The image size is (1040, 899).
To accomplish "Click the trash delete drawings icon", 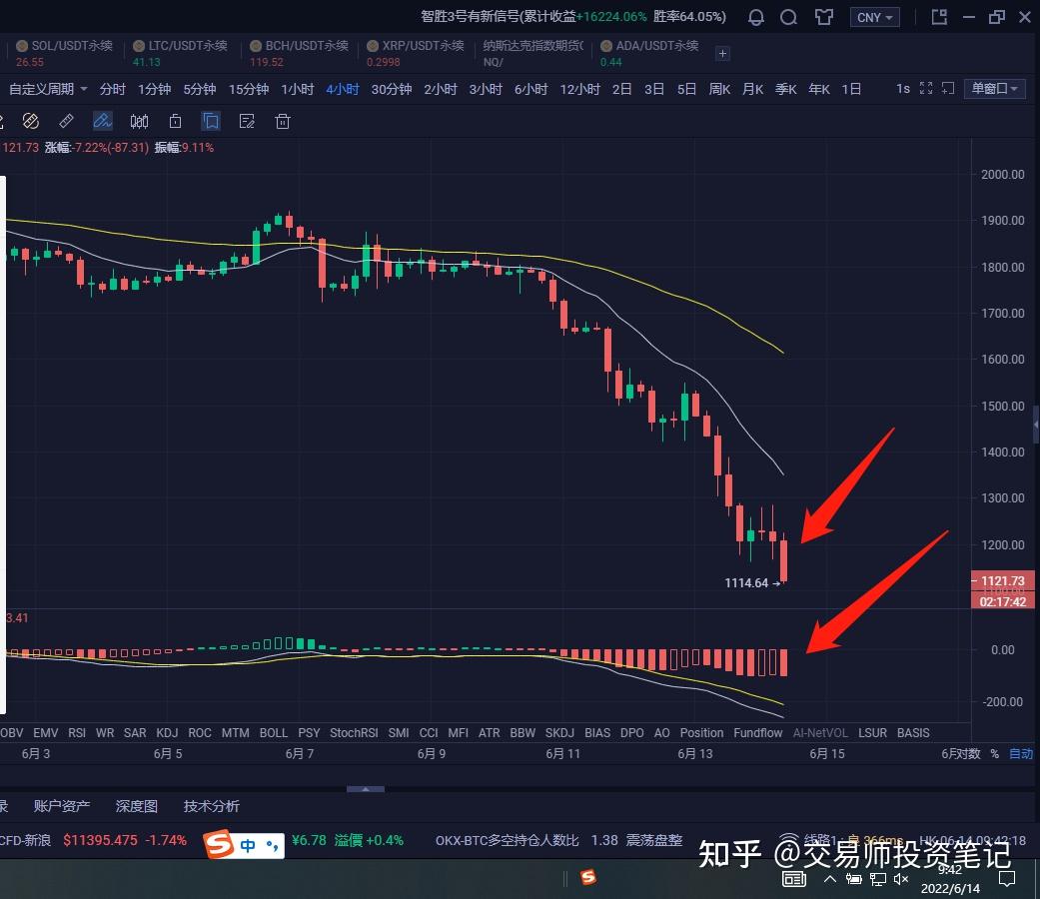I will tap(283, 121).
